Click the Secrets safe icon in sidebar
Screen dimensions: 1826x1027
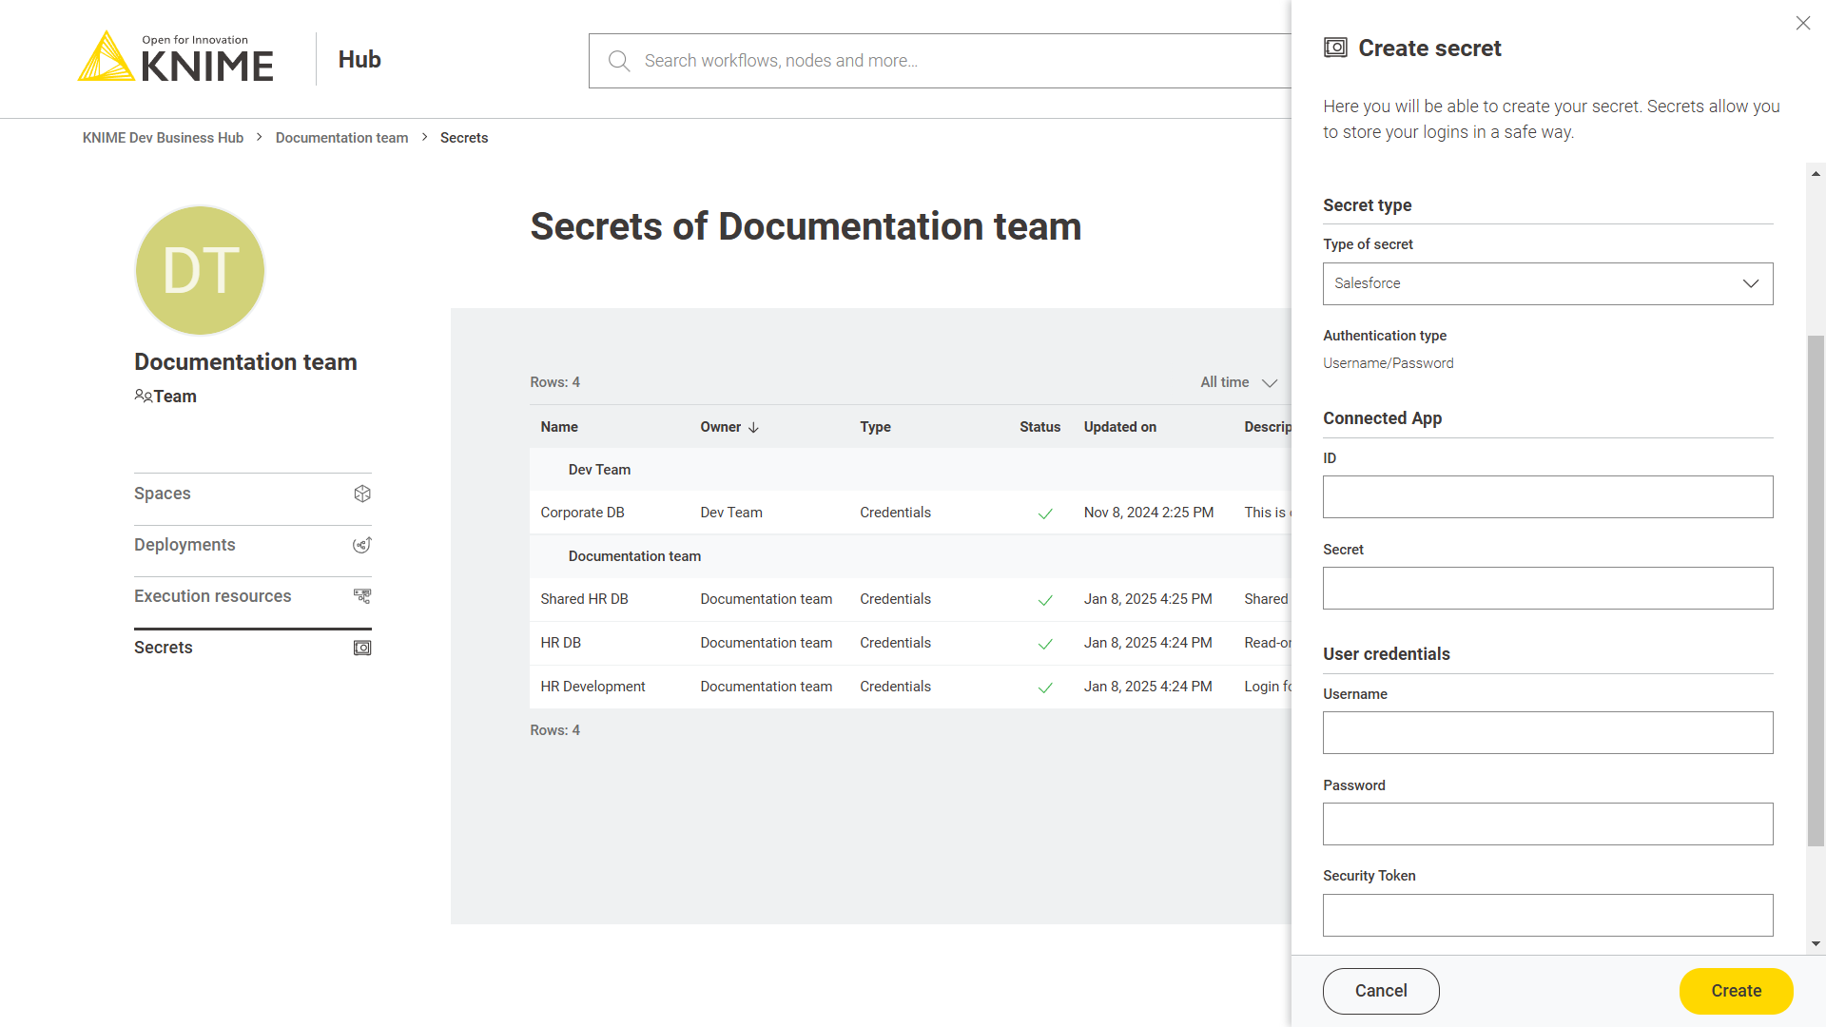click(x=362, y=648)
